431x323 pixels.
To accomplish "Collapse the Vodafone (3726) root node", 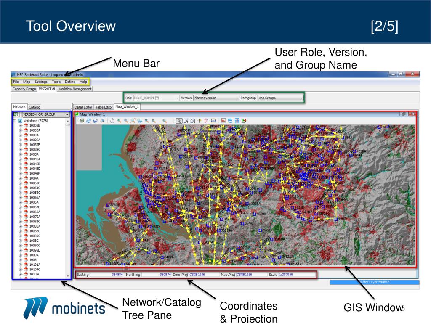I will (x=15, y=121).
